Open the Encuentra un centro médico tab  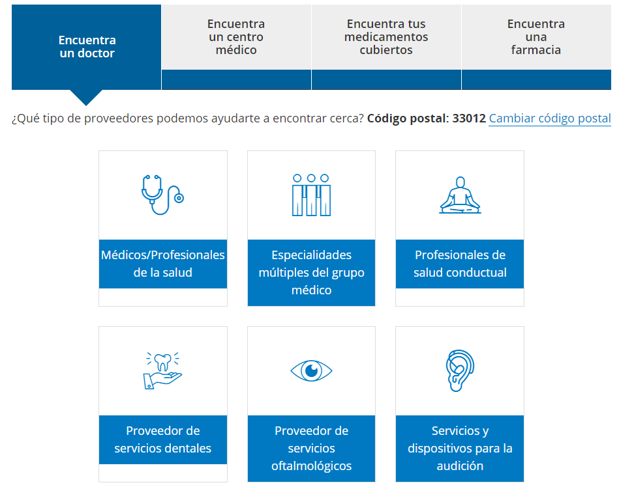coord(236,37)
